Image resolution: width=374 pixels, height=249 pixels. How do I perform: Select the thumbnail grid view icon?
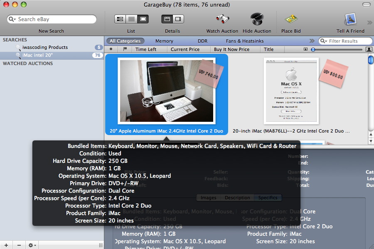[143, 19]
